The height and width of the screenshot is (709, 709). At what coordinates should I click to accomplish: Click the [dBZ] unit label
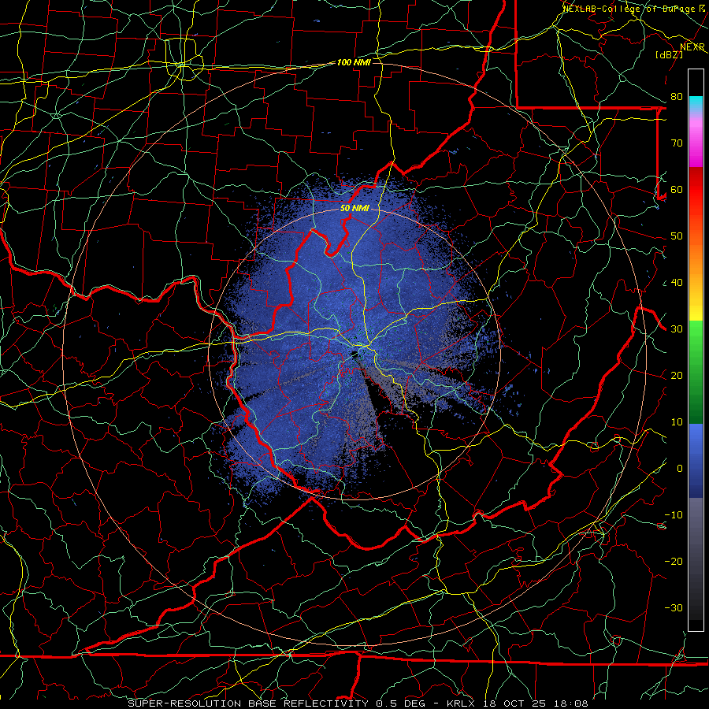(x=669, y=54)
